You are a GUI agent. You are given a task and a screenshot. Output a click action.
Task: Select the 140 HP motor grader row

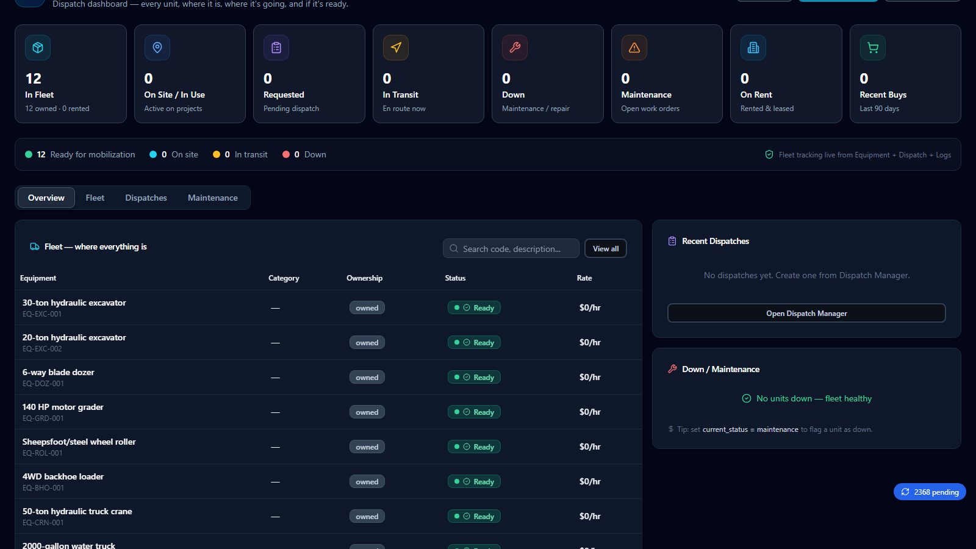tap(328, 412)
